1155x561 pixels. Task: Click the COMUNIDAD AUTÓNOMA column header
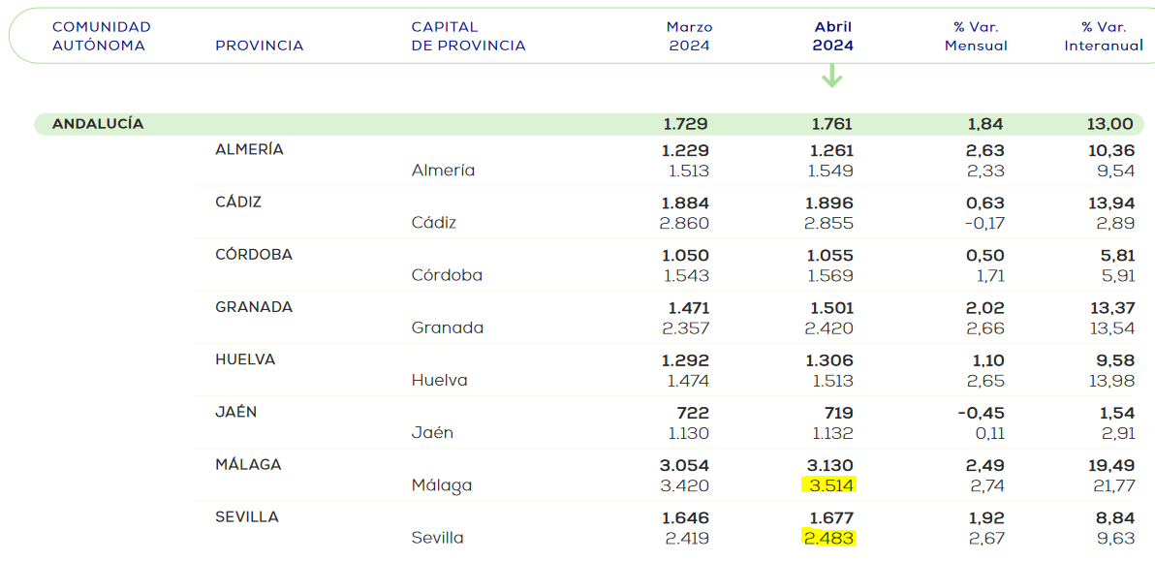pos(102,36)
